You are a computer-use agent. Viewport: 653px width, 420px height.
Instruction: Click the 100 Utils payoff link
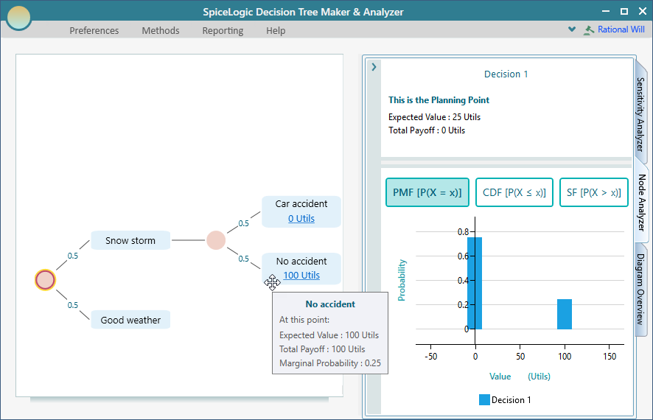click(301, 276)
